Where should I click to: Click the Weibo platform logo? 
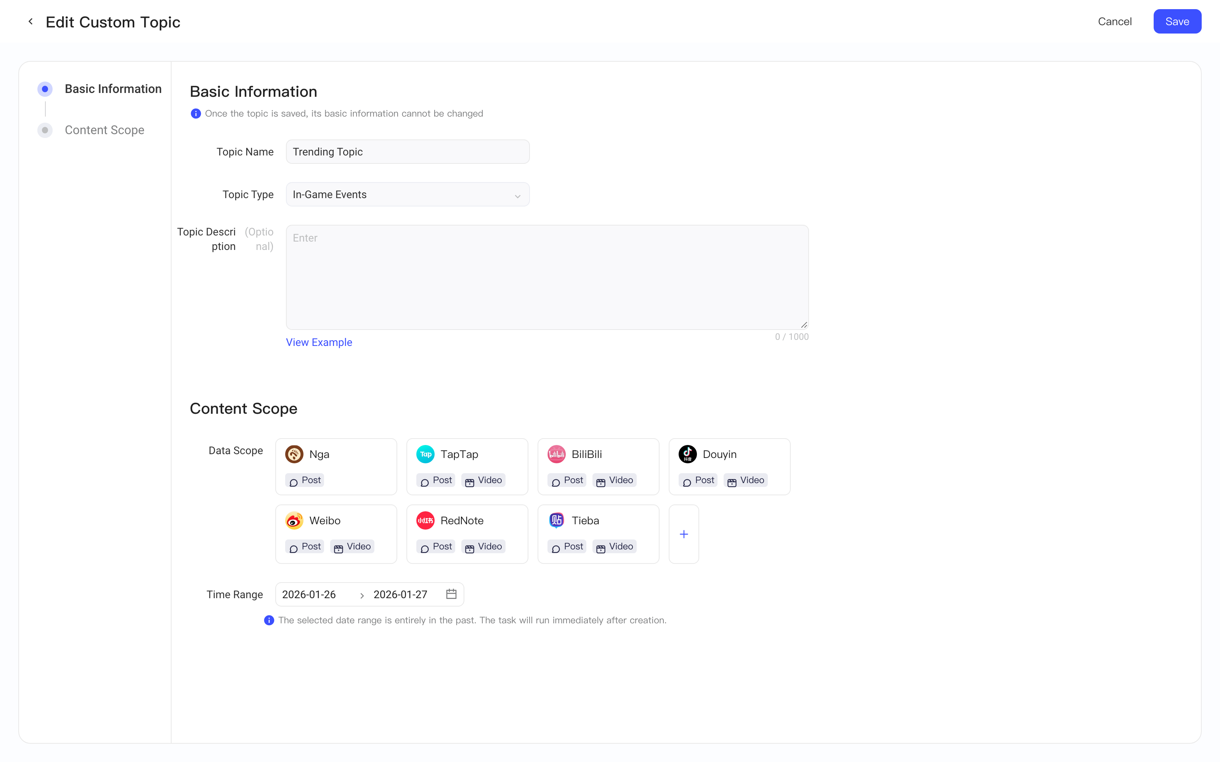click(x=294, y=520)
